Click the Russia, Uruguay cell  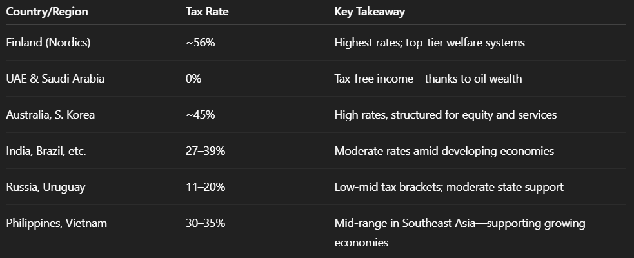46,187
